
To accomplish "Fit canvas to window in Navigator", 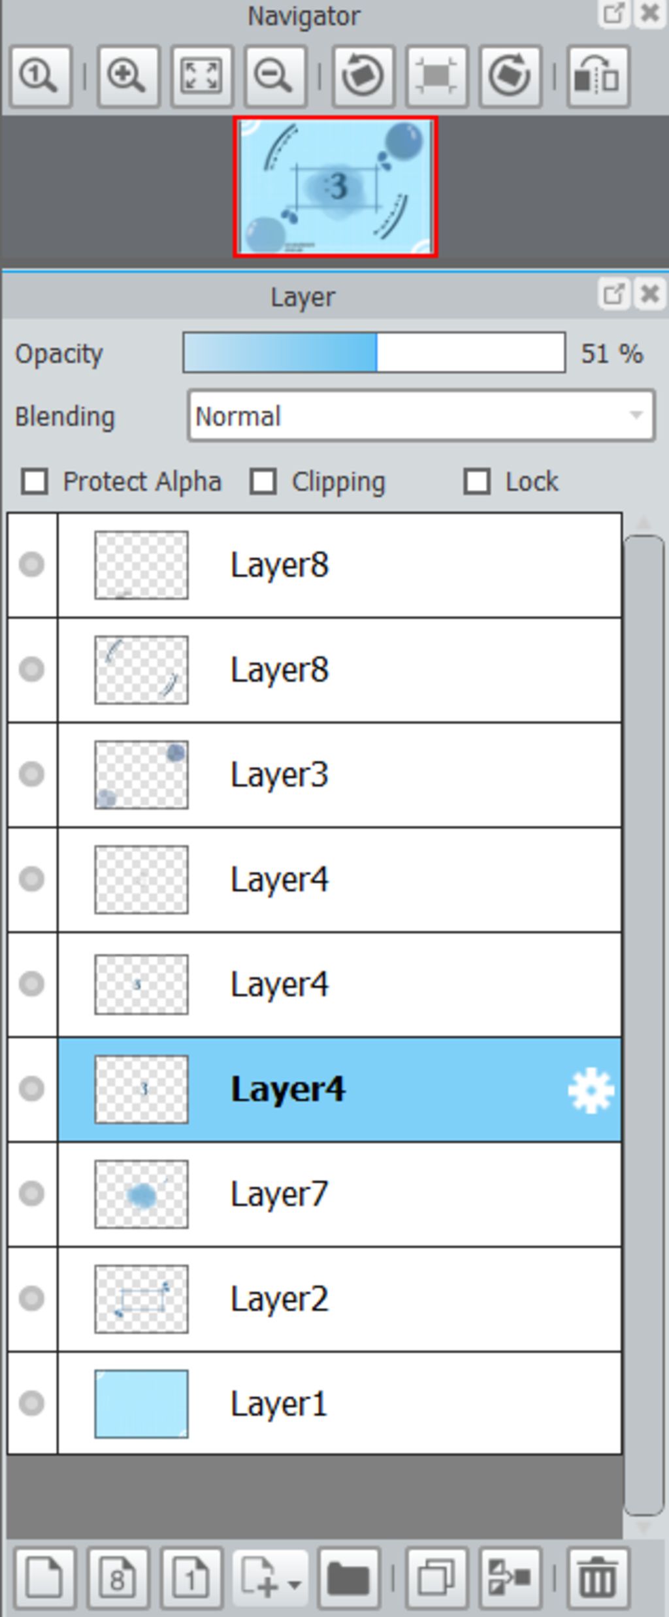I will point(202,76).
